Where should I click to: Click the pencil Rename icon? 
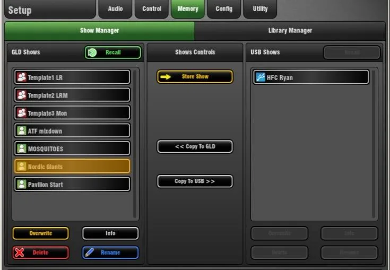[x=89, y=252]
